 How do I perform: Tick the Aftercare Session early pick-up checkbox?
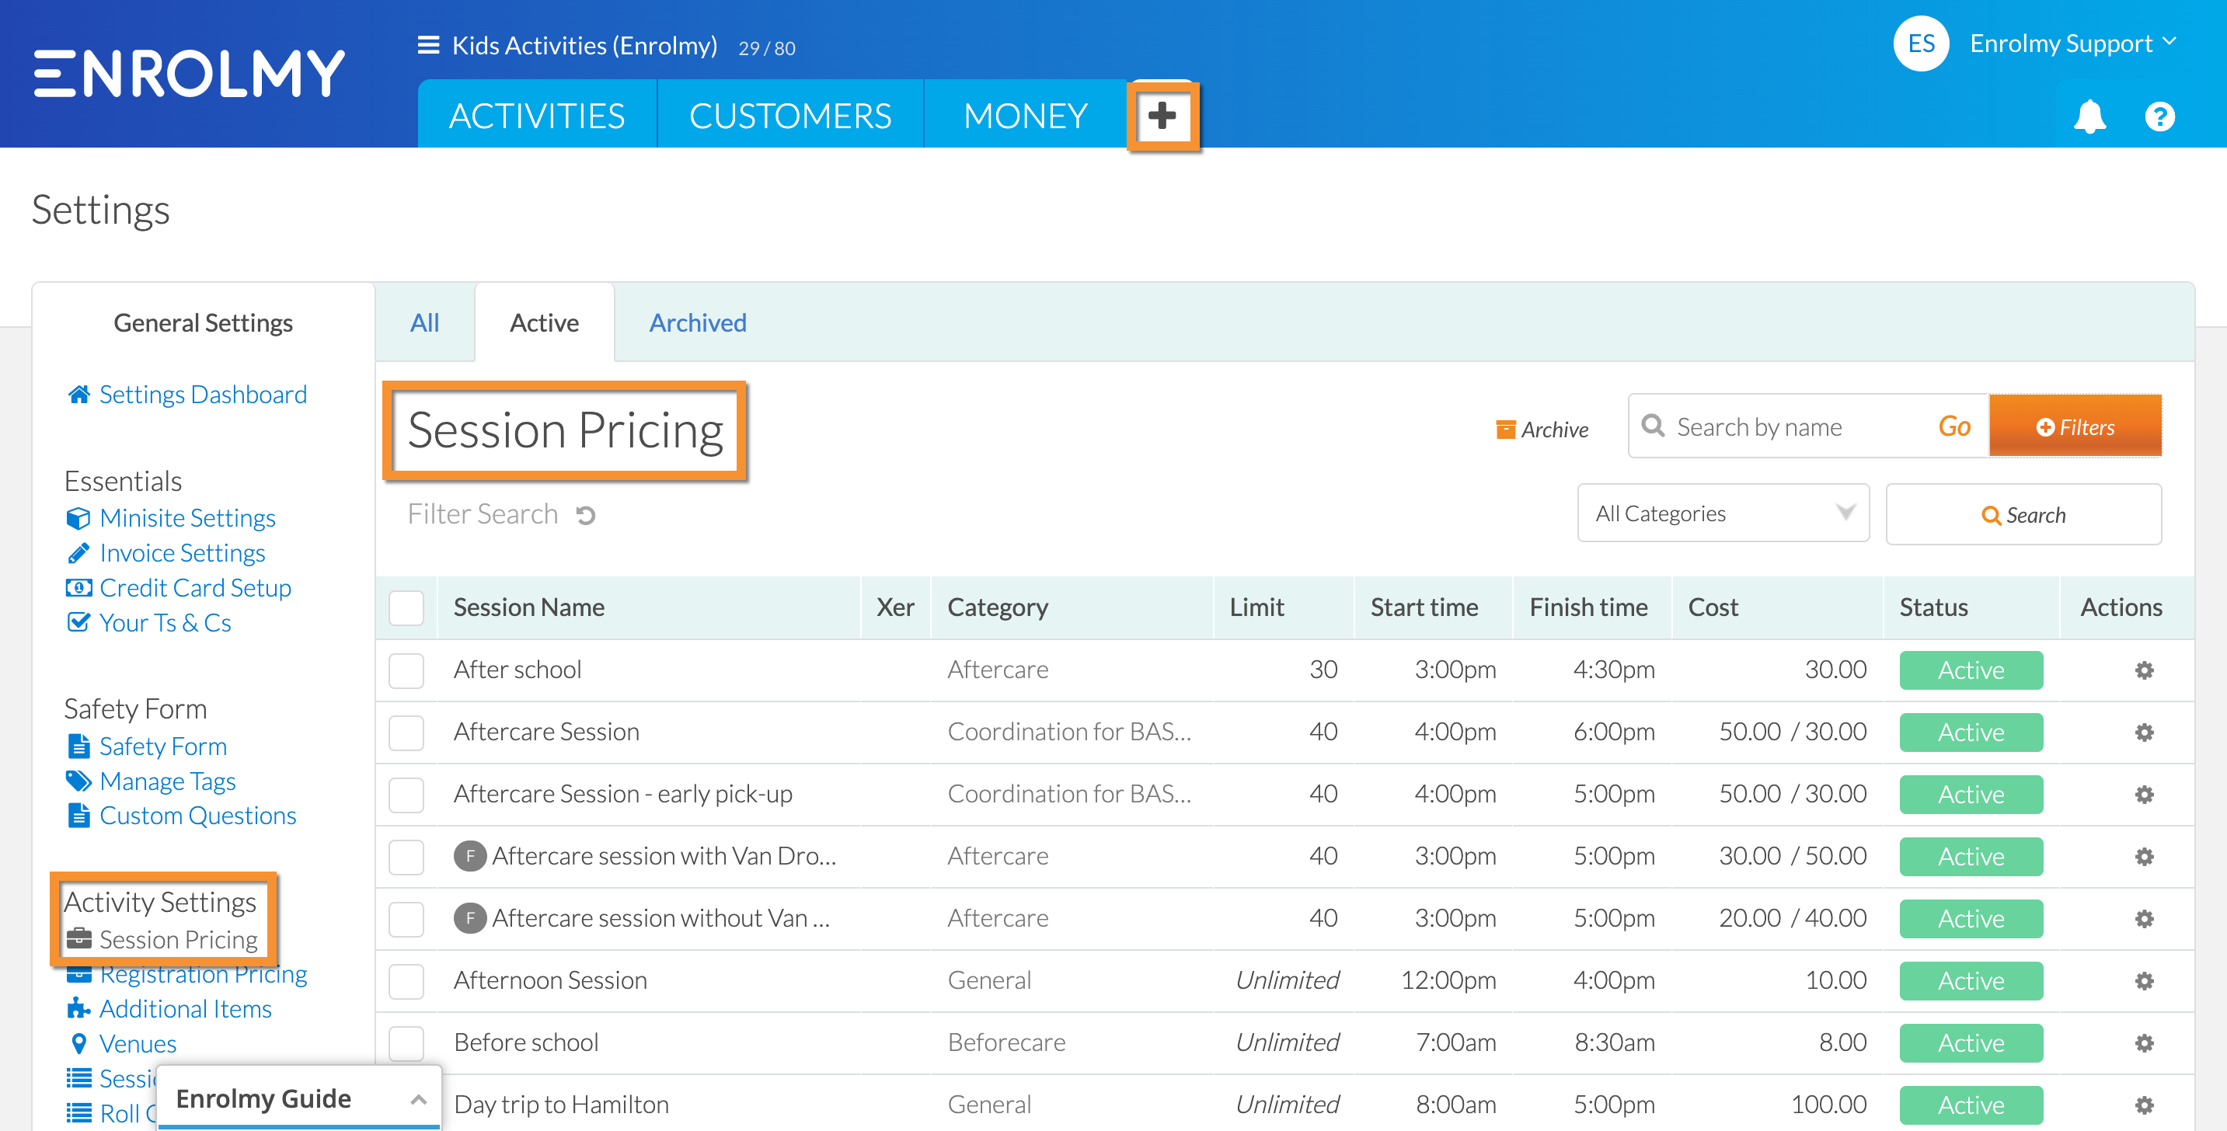pos(406,795)
